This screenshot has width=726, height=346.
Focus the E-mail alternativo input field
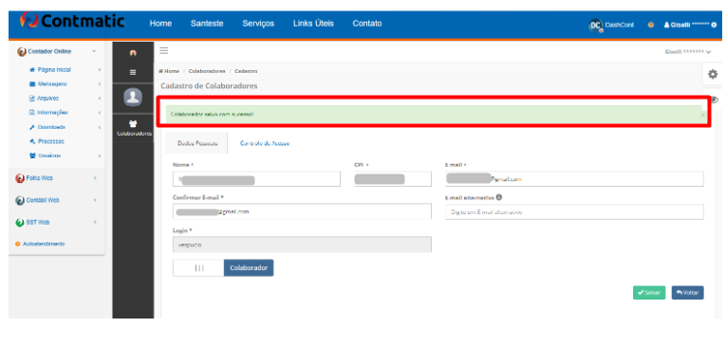click(x=574, y=211)
